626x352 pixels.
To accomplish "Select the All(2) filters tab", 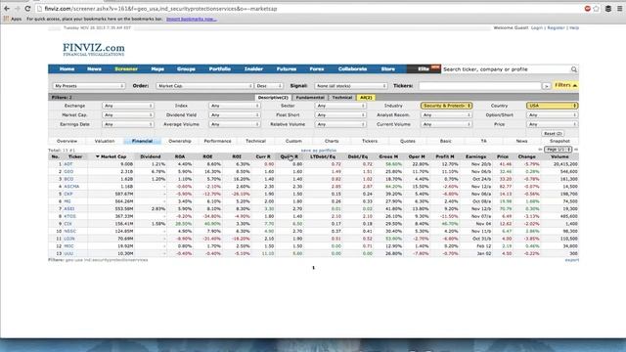I will pyautogui.click(x=366, y=98).
